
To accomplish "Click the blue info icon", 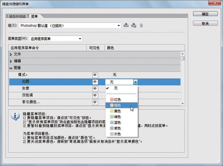I will (15, 116).
